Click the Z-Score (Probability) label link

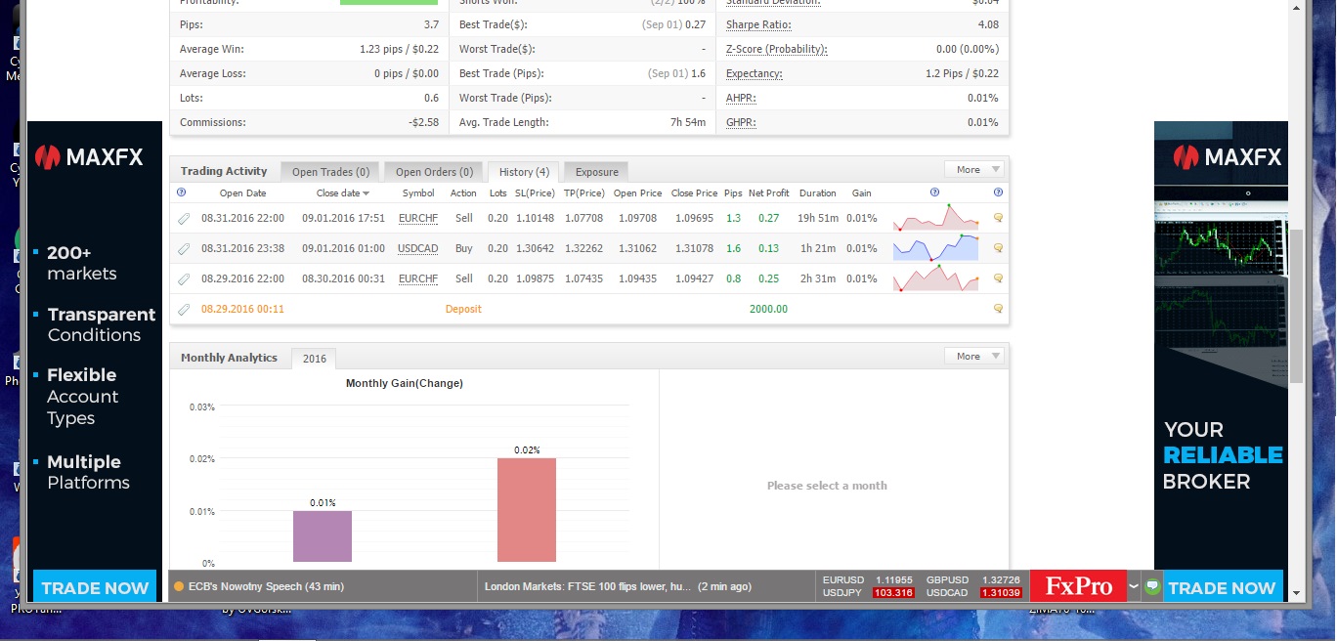click(777, 50)
